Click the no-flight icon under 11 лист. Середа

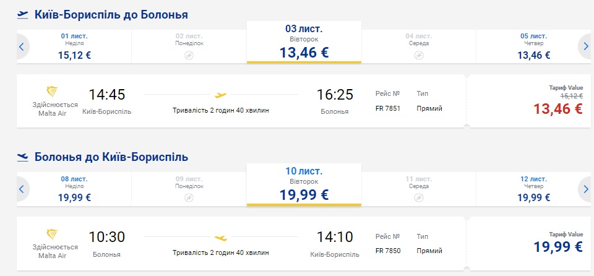coord(419,197)
